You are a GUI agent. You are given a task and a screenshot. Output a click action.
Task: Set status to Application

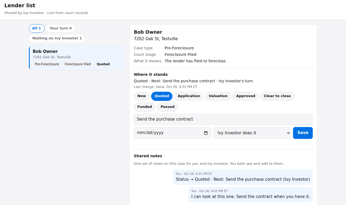(189, 96)
